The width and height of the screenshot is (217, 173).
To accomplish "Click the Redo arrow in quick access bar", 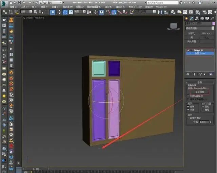I will click(x=30, y=2).
